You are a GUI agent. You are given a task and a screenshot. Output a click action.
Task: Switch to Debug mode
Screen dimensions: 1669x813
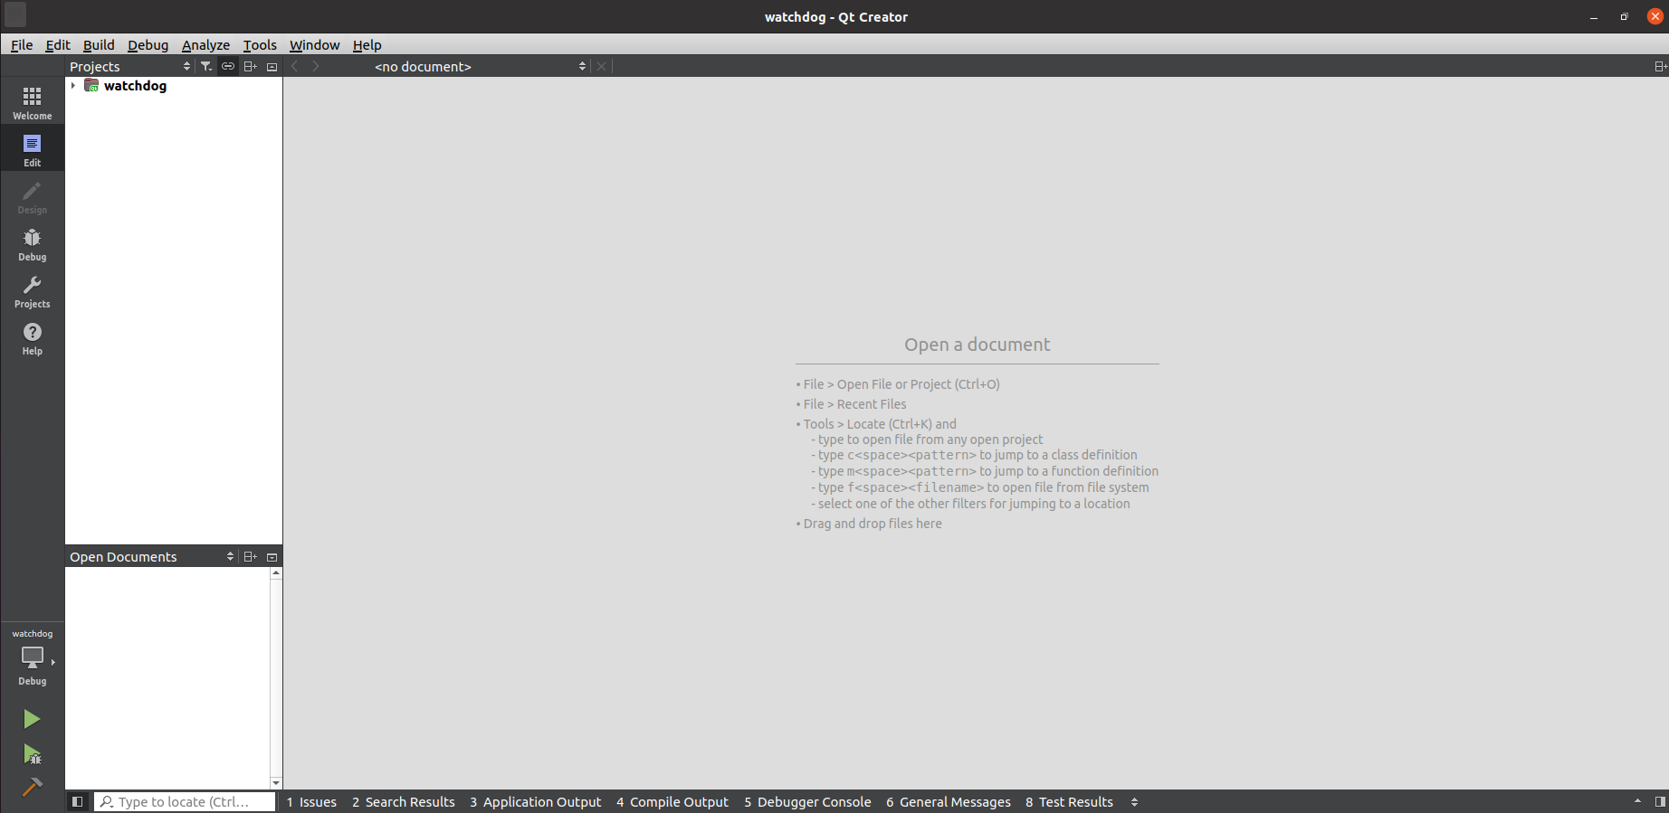tap(32, 242)
